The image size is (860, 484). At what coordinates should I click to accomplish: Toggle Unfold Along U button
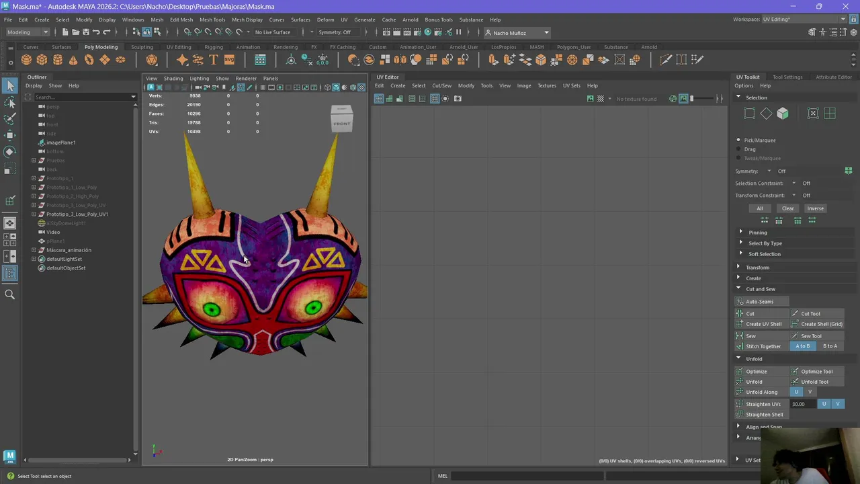[796, 392]
